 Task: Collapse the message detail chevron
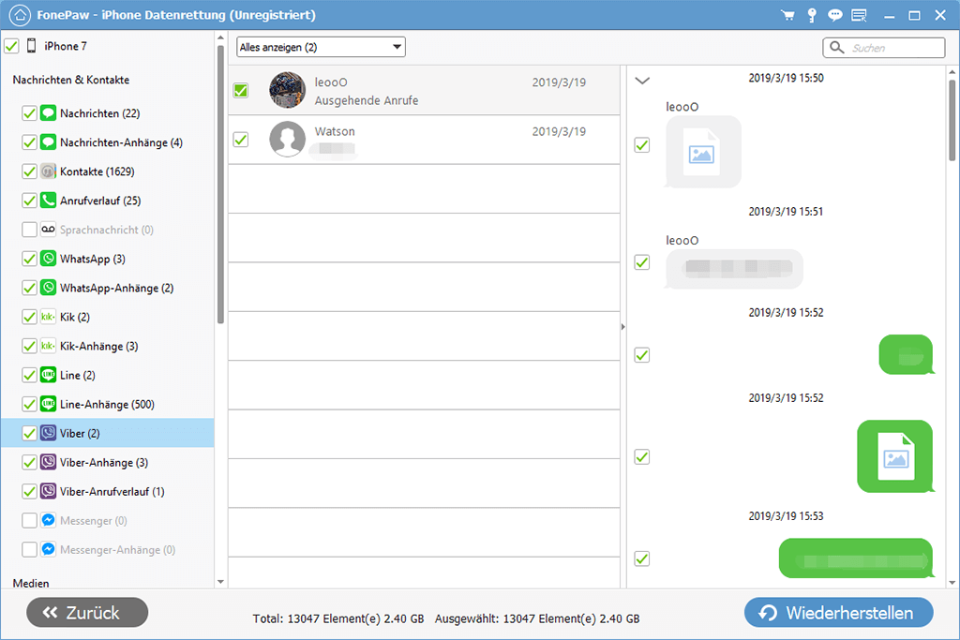(x=642, y=81)
